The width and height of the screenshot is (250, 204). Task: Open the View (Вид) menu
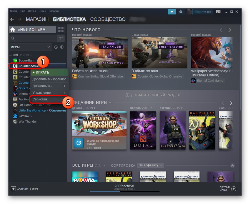point(23,11)
